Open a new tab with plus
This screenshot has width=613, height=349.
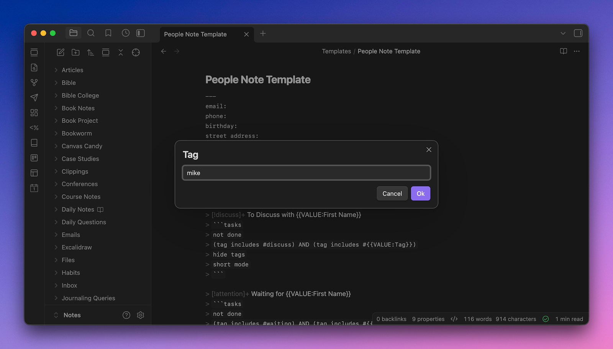263,34
